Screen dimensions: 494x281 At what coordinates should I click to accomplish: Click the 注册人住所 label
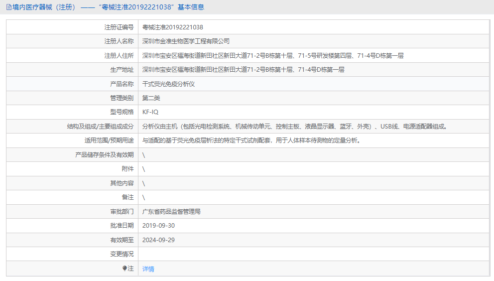tap(119, 55)
